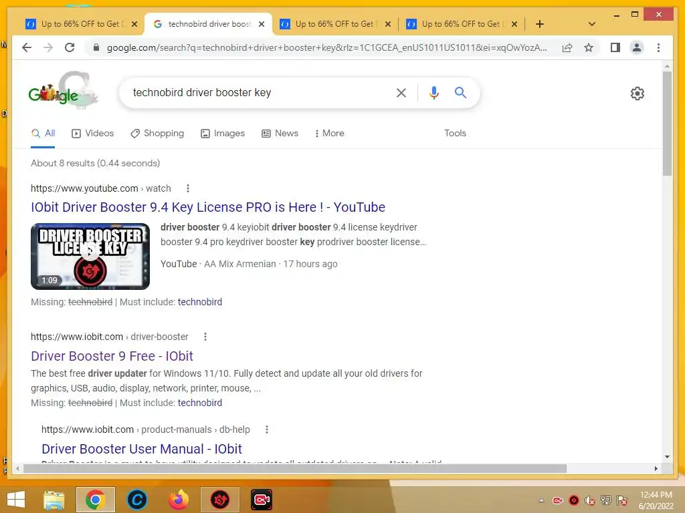View site info via the padlock icon
The width and height of the screenshot is (685, 513).
pyautogui.click(x=96, y=47)
